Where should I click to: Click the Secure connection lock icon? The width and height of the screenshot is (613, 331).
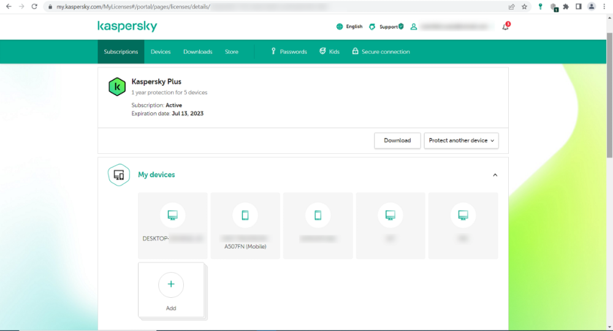click(x=355, y=51)
